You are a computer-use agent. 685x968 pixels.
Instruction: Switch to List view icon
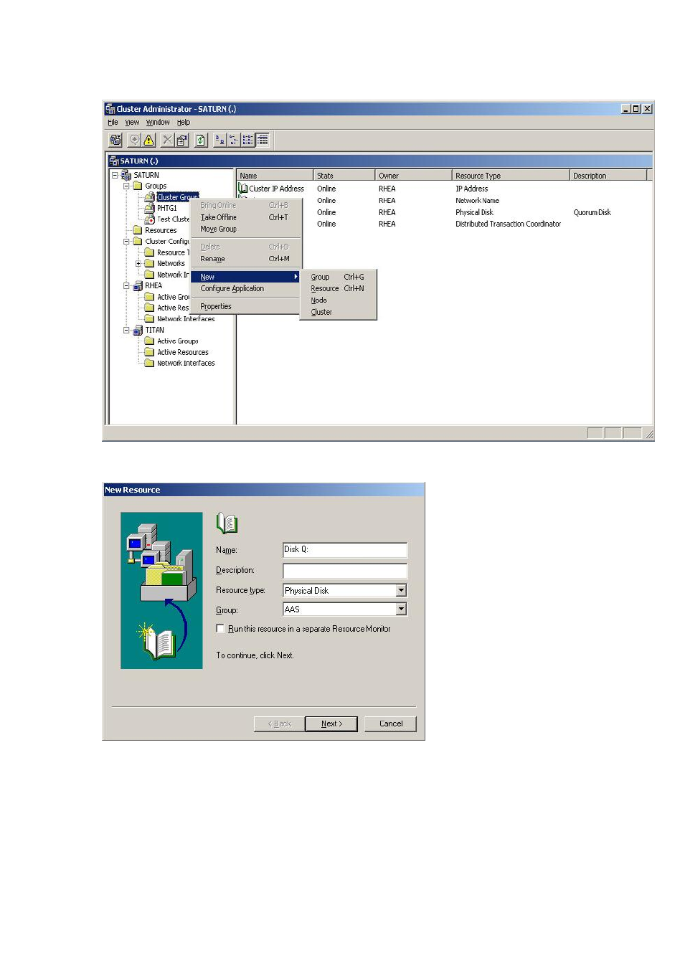pyautogui.click(x=248, y=140)
